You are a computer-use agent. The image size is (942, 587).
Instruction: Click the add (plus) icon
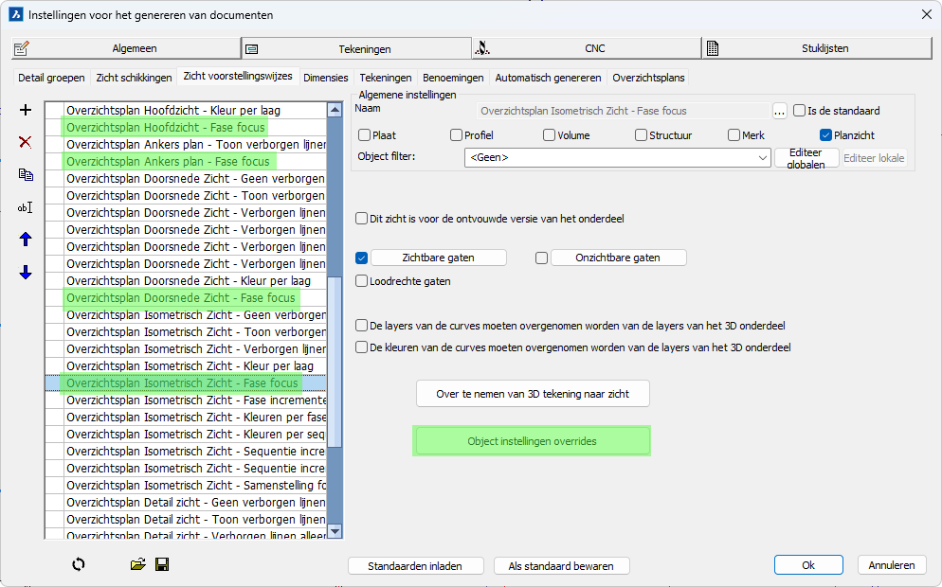pos(26,110)
